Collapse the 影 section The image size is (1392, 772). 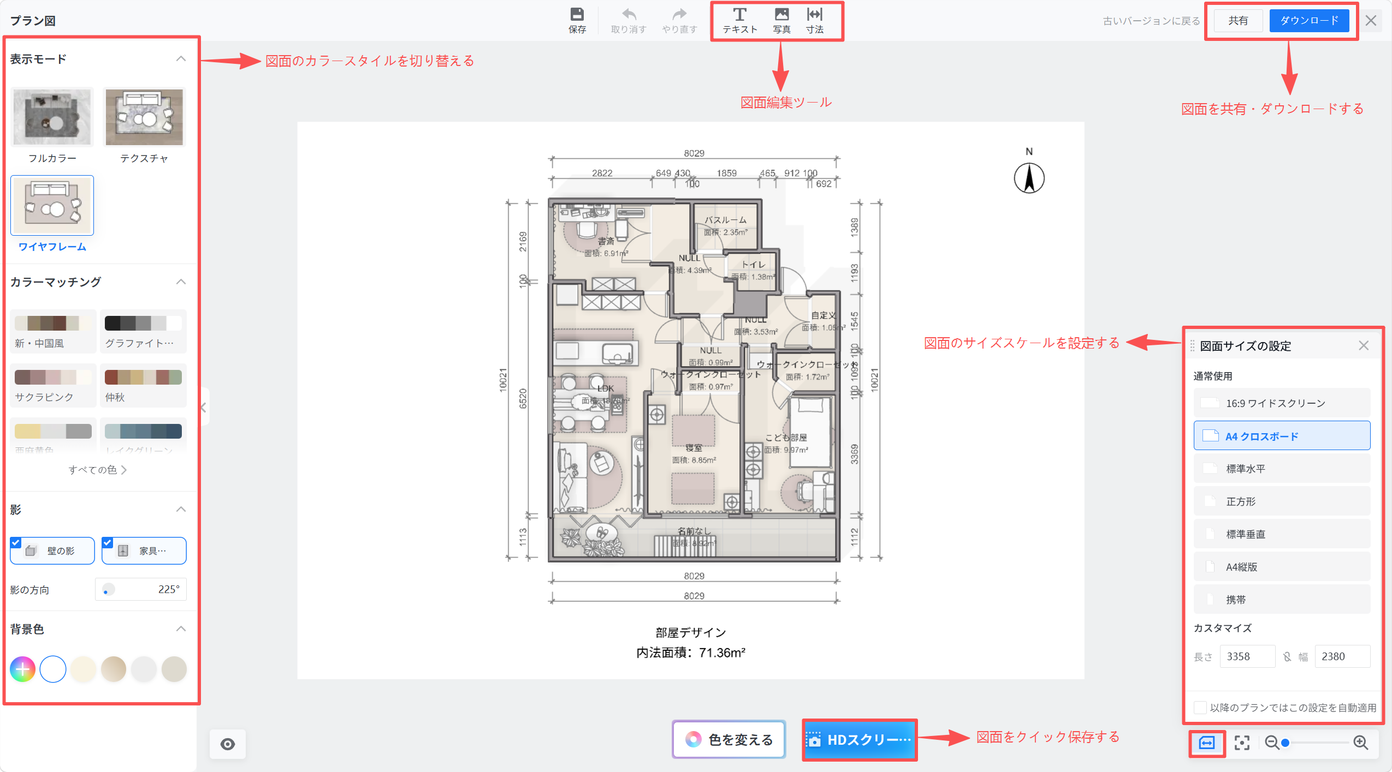click(181, 509)
